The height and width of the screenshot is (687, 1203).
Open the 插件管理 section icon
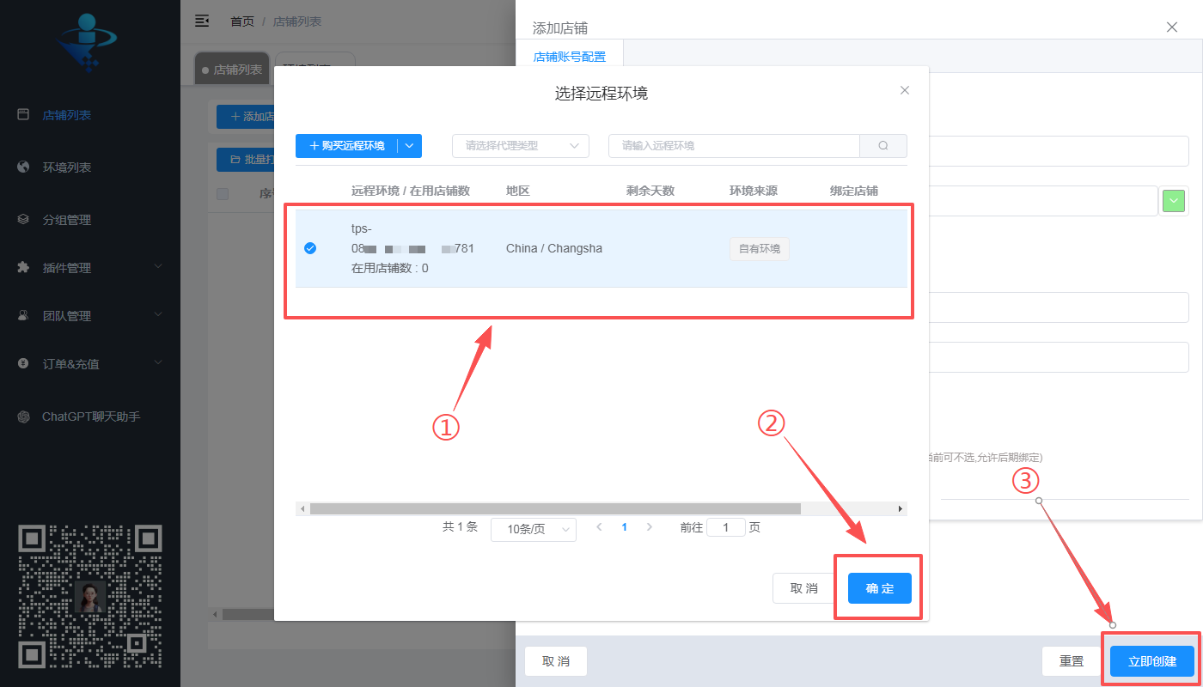(24, 267)
